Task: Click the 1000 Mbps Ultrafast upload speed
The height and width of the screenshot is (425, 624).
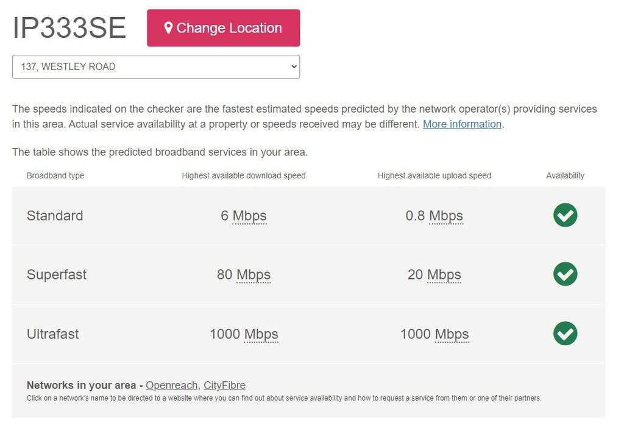Action: (x=434, y=334)
